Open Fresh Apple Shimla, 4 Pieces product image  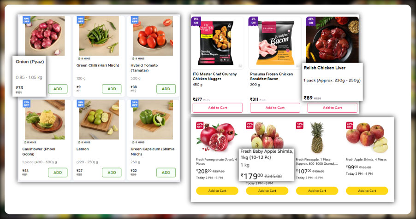pos(367,137)
